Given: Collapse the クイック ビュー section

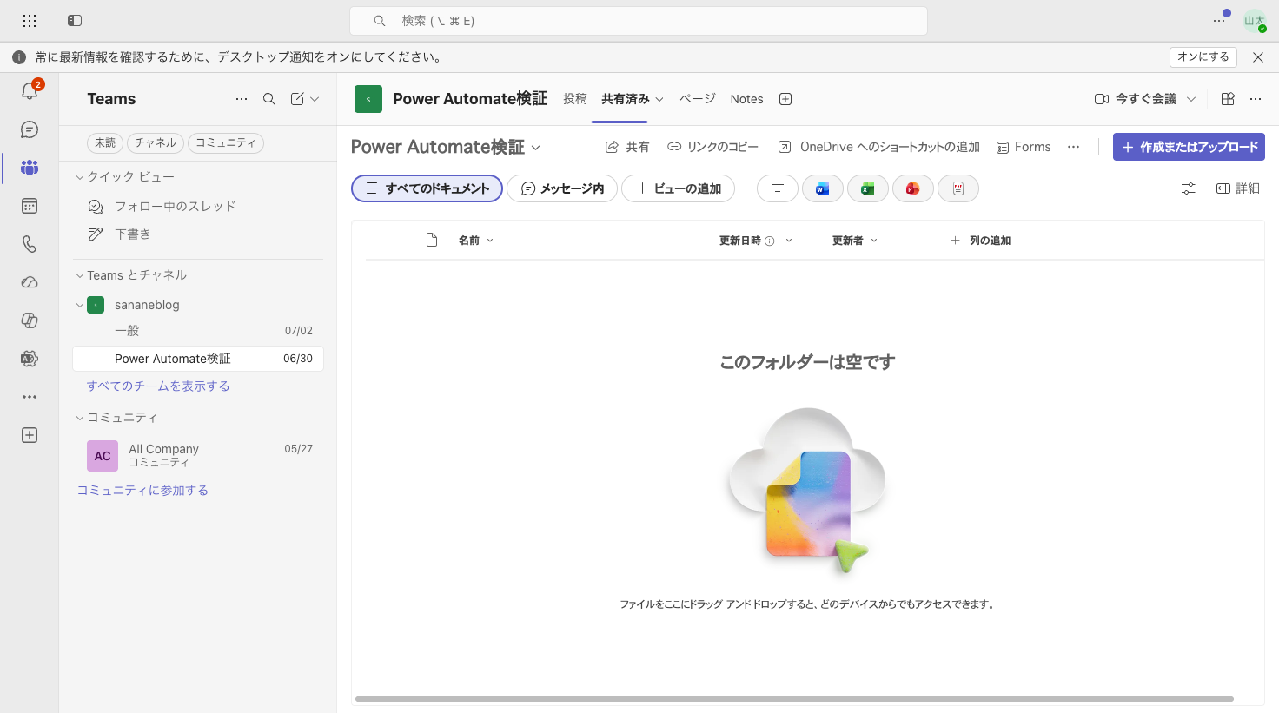Looking at the screenshot, I should 80,177.
